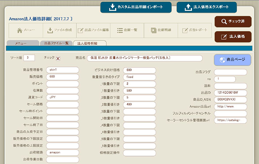Click the 販売価格 field showing 680
Viewport: 259px width, 164px height.
(x=62, y=77)
